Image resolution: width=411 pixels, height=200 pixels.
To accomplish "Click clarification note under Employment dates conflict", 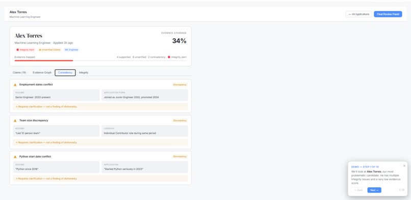I will (x=100, y=107).
